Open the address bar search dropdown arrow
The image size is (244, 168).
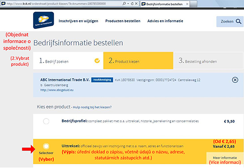pos(128,4)
